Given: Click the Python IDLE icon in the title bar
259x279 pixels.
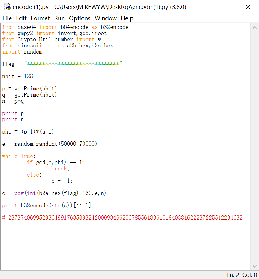Looking at the screenshot, I should pyautogui.click(x=7, y=7).
